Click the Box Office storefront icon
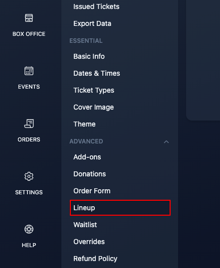This screenshot has width=220, height=268. pyautogui.click(x=29, y=18)
